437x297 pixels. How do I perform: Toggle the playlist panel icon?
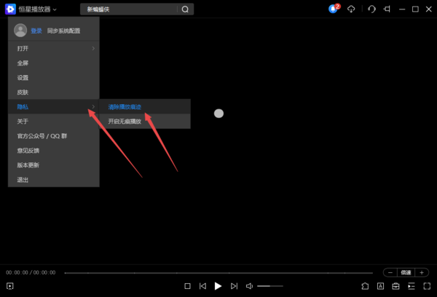(412, 286)
